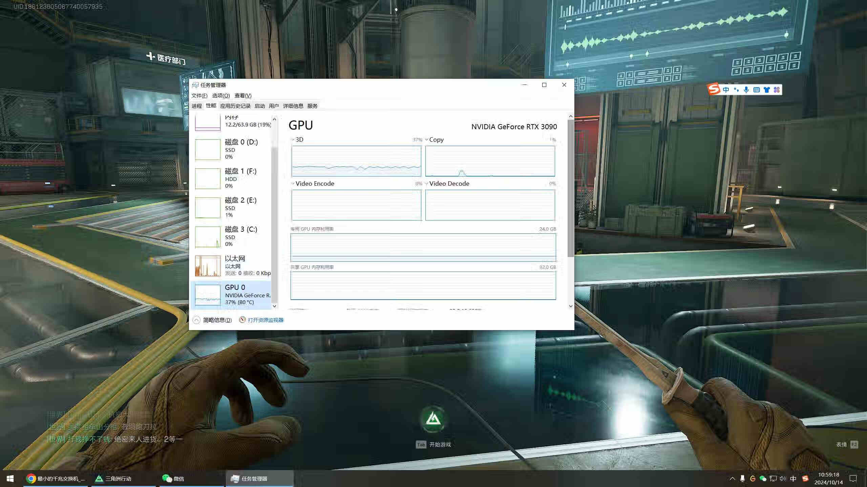
Task: Open the volume control in the system tray
Action: 783,479
